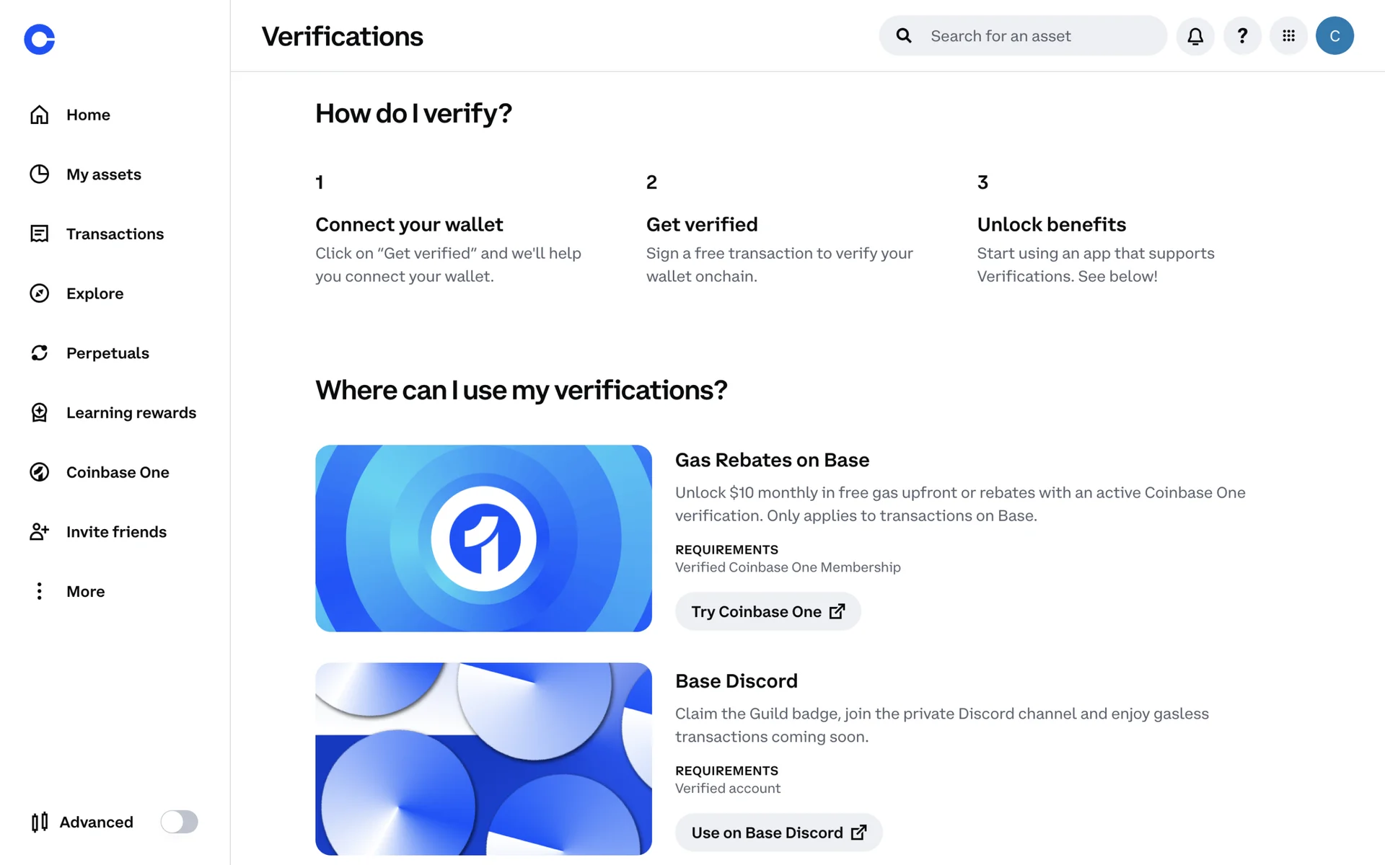The width and height of the screenshot is (1385, 865).
Task: Click the Home house icon
Action: point(40,115)
